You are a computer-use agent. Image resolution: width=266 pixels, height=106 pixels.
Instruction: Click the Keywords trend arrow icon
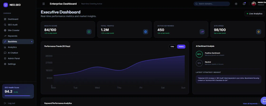click(x=5, y=36)
